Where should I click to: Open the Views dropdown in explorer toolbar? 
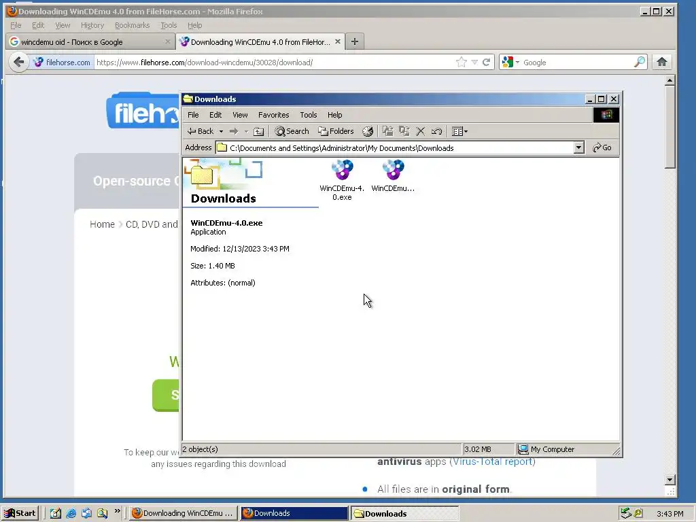459,131
